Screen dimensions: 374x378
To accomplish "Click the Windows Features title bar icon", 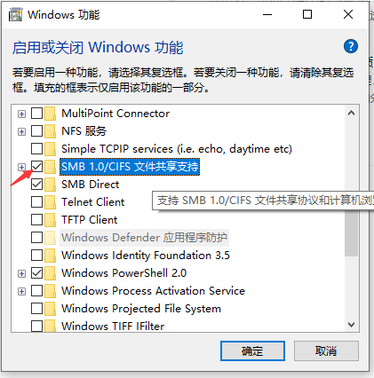I will (x=15, y=15).
